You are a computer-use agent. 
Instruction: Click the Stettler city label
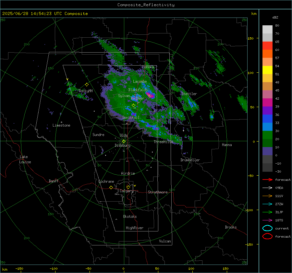click(x=189, y=94)
